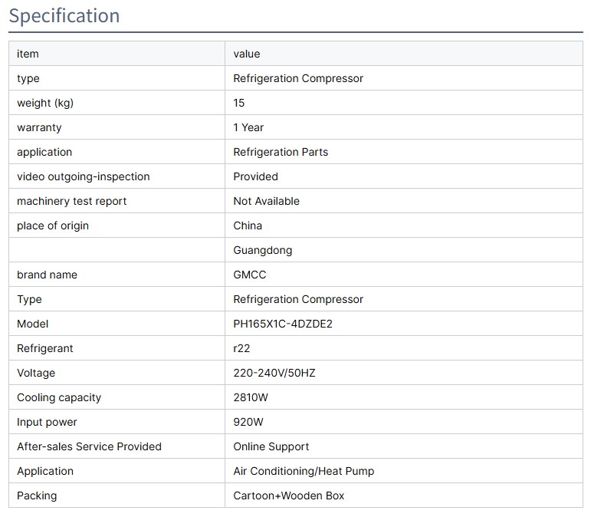Viewport: 591px width, 517px height.
Task: Select the After-sales Service Provided label
Action: click(89, 446)
